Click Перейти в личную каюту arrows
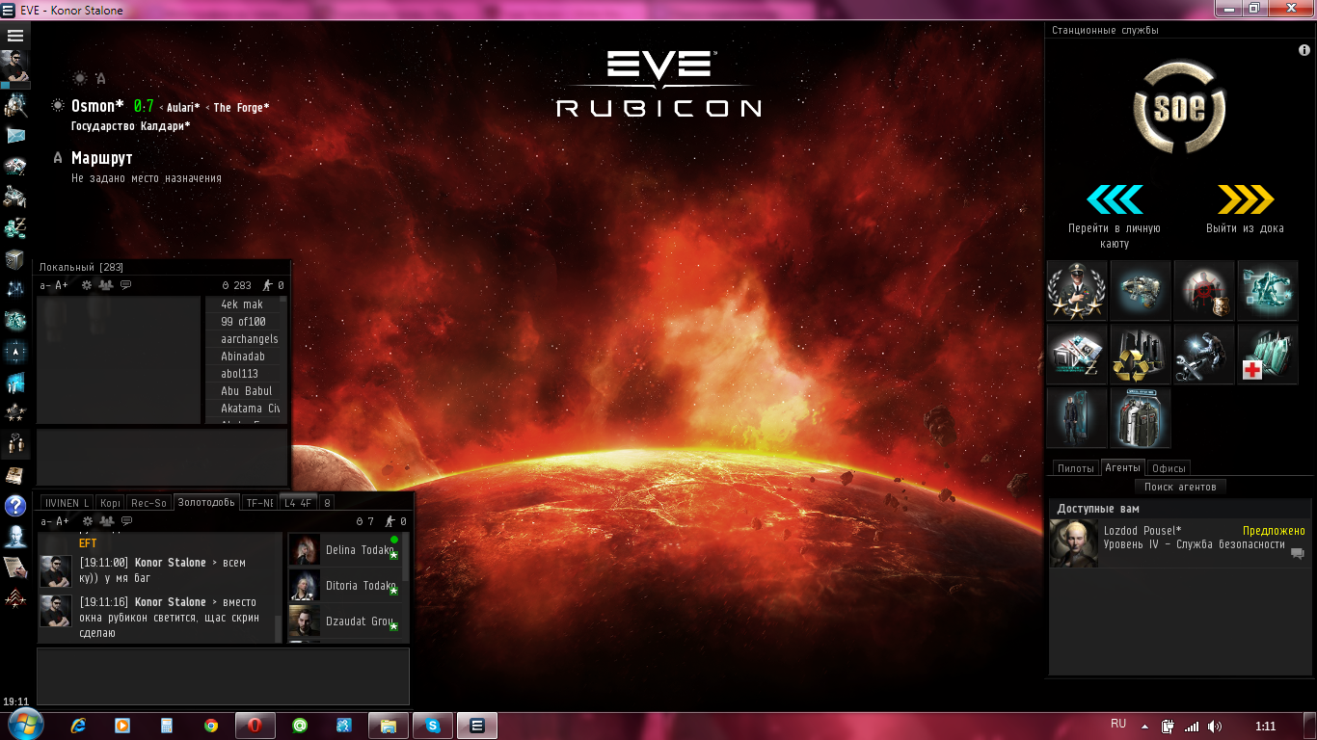Screen dimensions: 1317x740 (1115, 199)
